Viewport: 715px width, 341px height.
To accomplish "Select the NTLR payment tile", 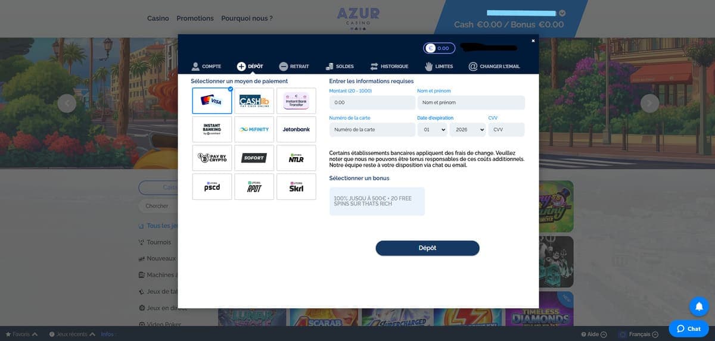I will pos(296,158).
